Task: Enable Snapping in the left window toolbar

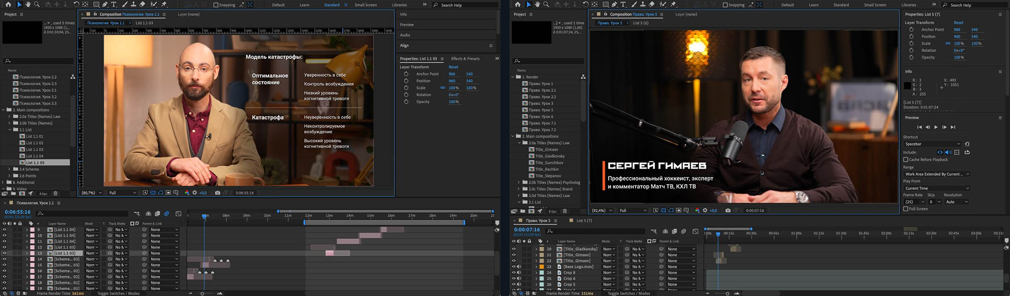Action: [x=216, y=5]
